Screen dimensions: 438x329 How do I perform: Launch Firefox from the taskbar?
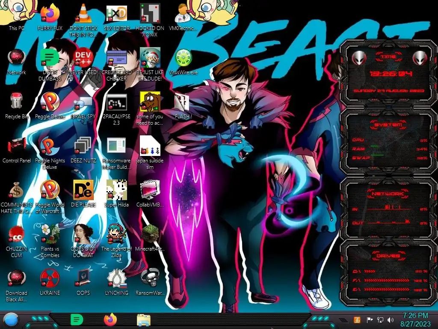pyautogui.click(x=110, y=320)
